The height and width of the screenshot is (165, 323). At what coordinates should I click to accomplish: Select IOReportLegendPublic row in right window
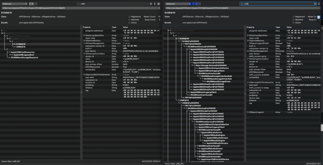(283, 43)
